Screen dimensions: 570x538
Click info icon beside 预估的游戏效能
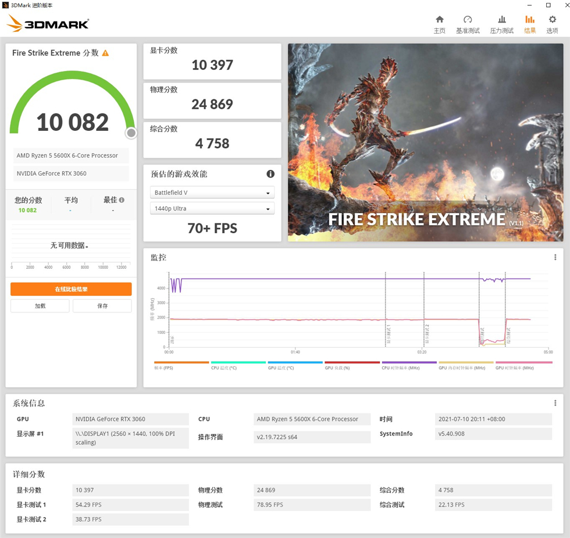pos(270,174)
